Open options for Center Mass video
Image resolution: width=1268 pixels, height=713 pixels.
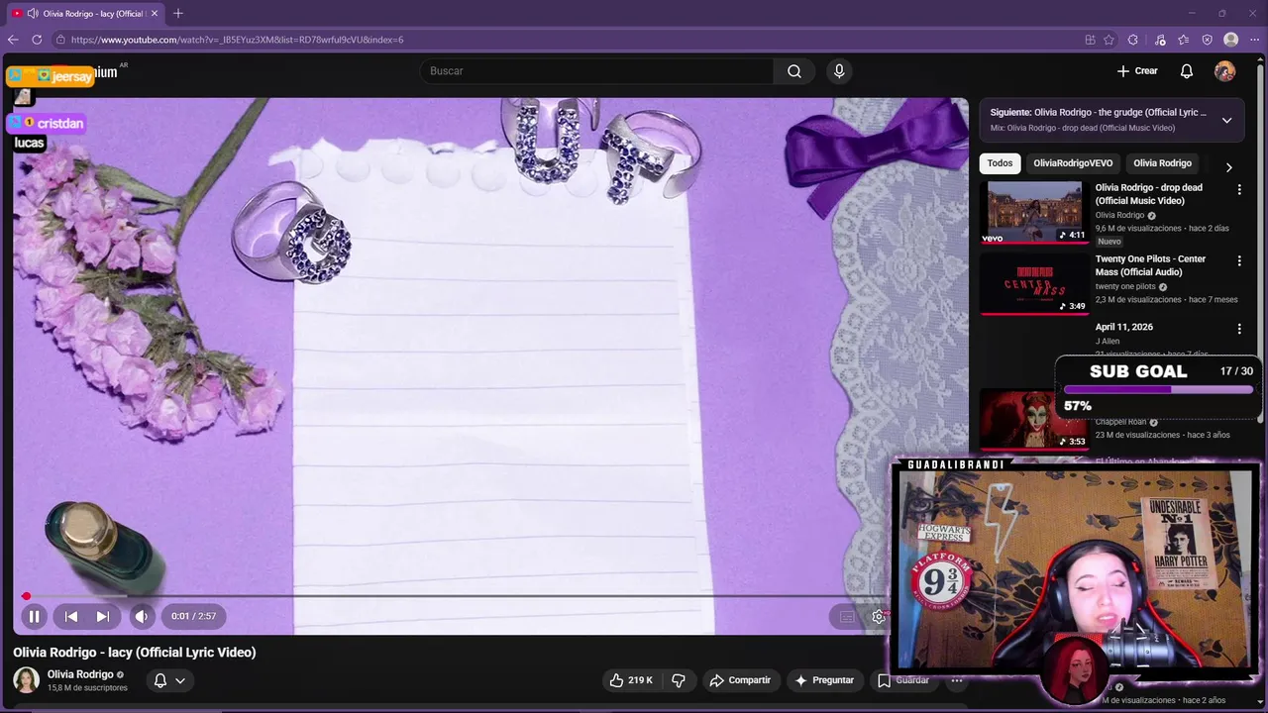[x=1239, y=261]
